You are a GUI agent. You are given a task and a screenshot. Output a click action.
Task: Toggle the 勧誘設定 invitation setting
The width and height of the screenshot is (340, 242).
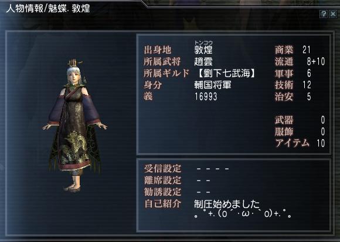click(203, 192)
